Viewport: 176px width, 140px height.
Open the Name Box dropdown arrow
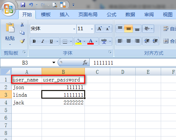pos(54,62)
